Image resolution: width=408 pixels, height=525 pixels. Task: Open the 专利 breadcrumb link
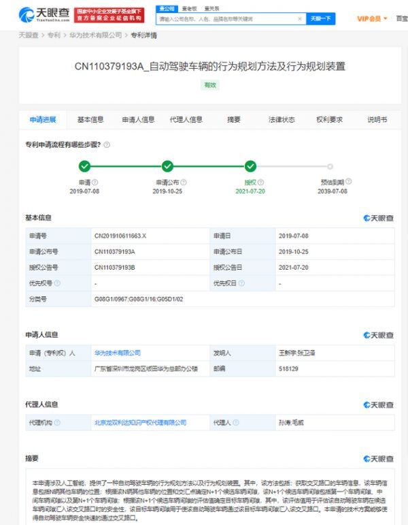54,35
